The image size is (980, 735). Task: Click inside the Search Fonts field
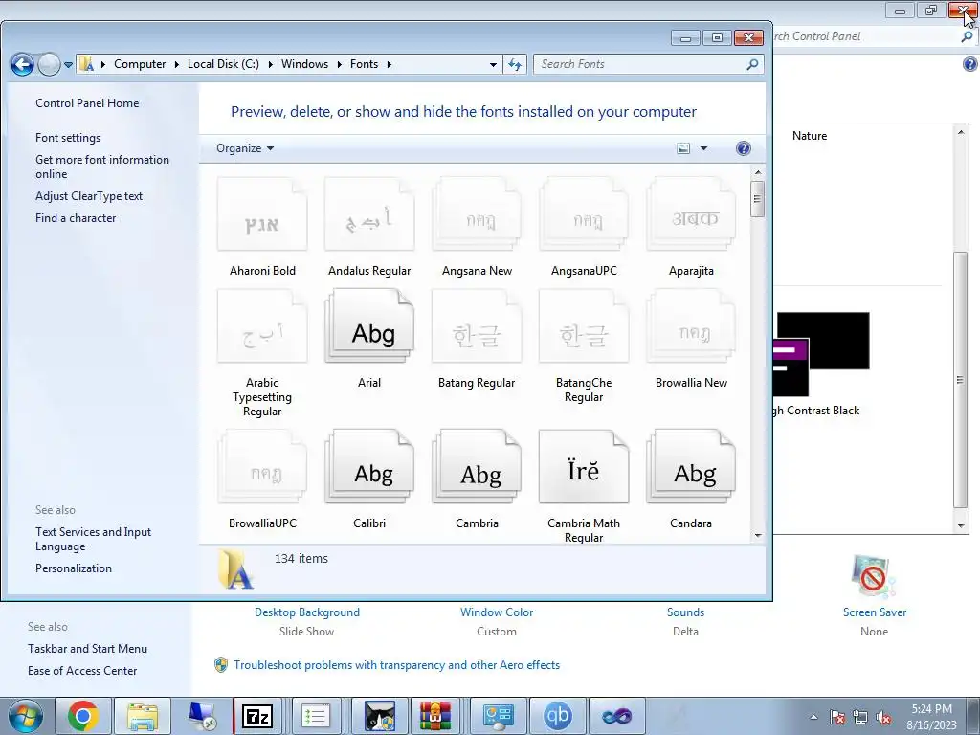point(648,64)
